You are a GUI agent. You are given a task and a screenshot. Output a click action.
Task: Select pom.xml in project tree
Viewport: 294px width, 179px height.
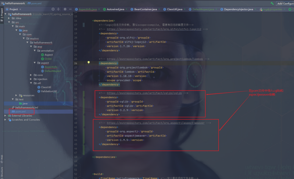[x=19, y=112]
